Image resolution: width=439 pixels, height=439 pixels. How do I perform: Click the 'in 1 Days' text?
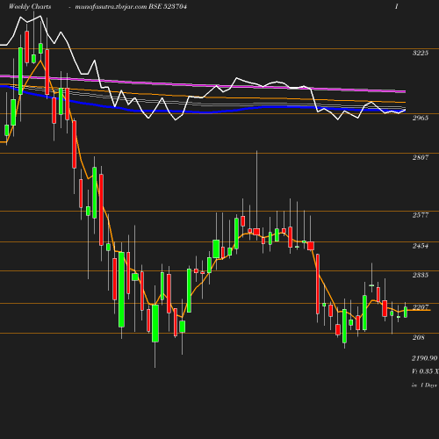coord(424,385)
